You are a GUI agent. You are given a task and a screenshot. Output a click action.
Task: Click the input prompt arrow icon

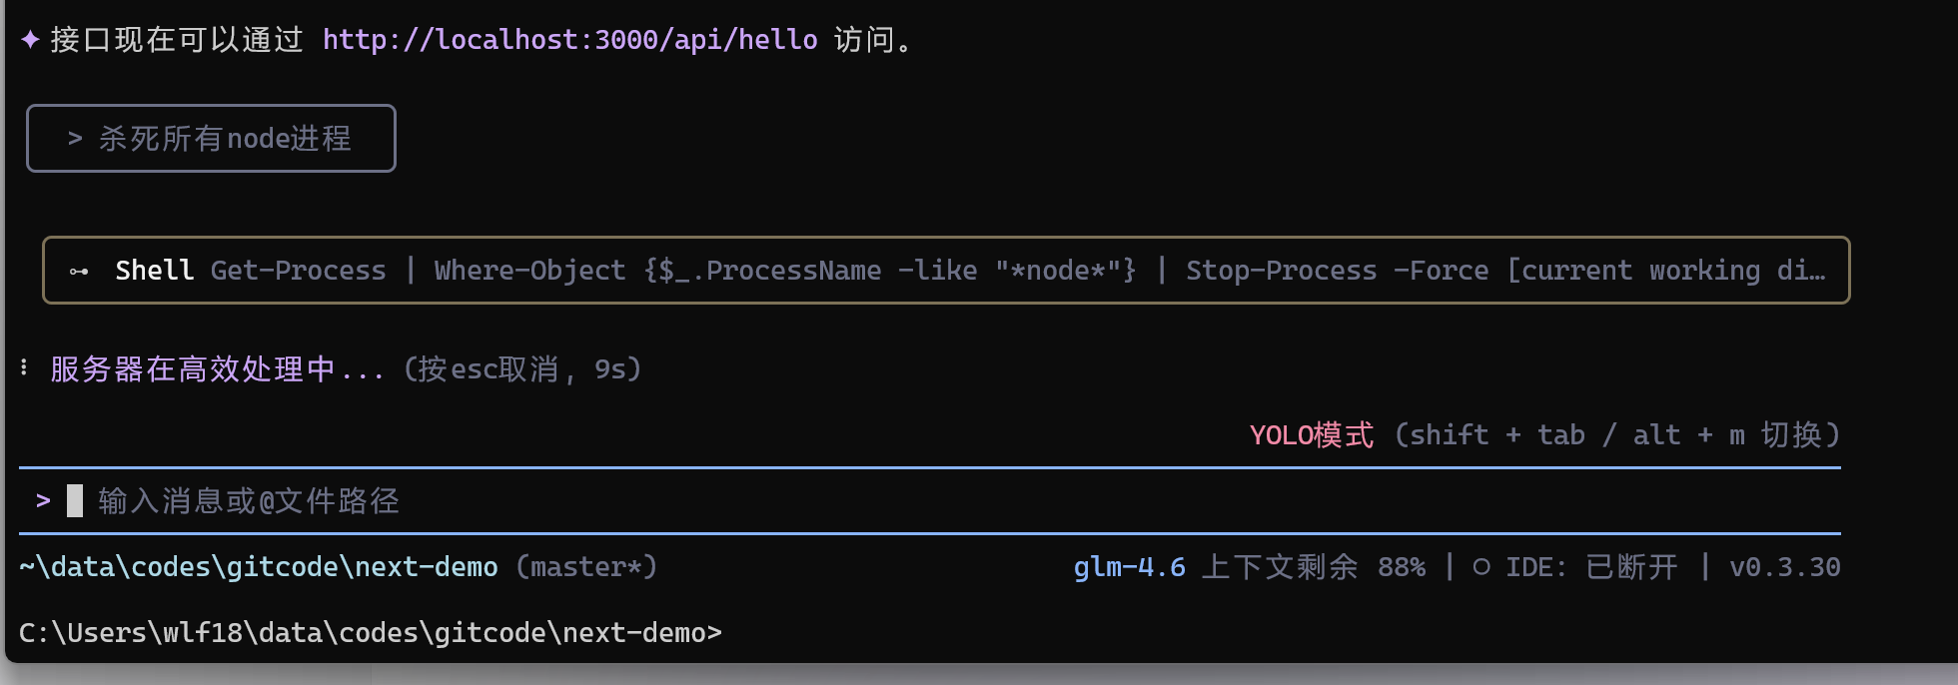click(43, 500)
